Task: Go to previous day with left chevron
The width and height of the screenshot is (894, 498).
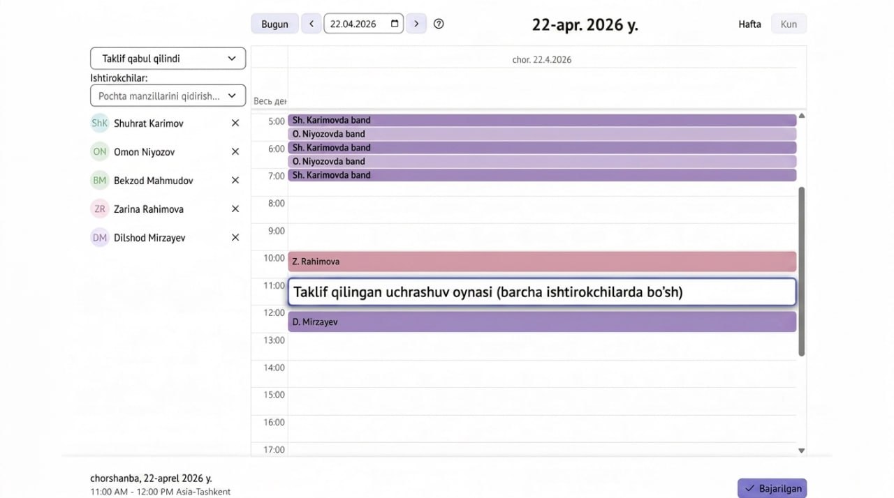Action: click(x=312, y=24)
